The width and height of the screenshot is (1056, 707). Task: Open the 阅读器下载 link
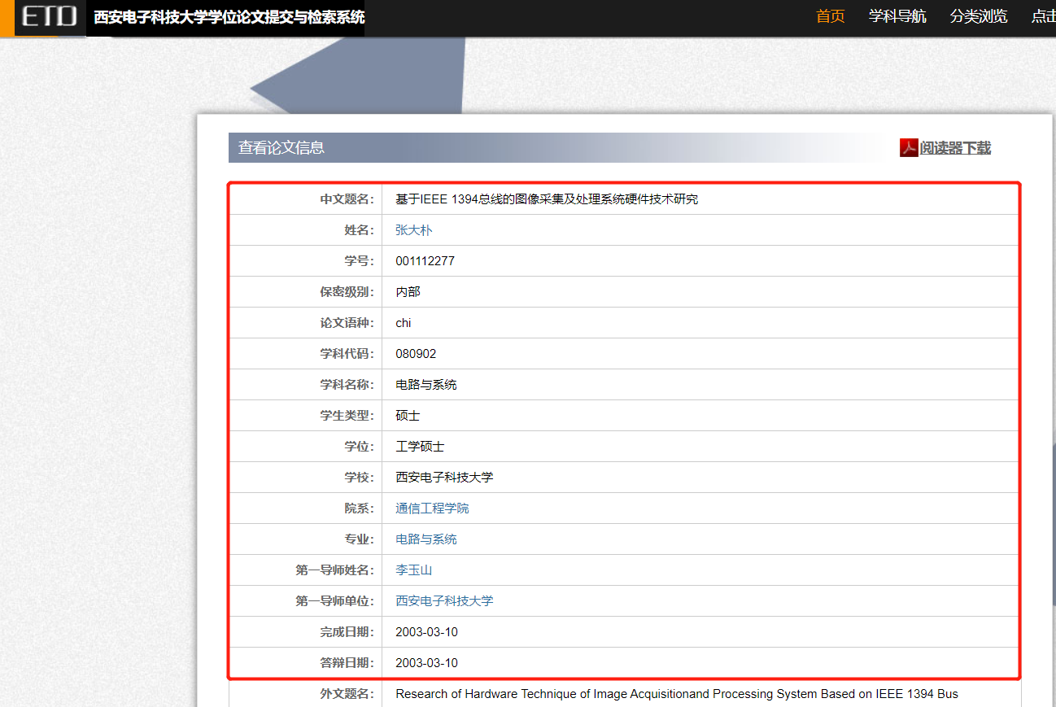click(955, 148)
